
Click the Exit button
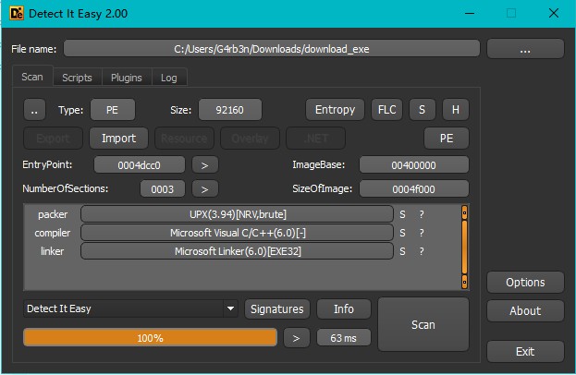click(525, 352)
